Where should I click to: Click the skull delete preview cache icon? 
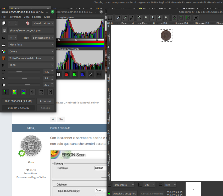(x=196, y=18)
